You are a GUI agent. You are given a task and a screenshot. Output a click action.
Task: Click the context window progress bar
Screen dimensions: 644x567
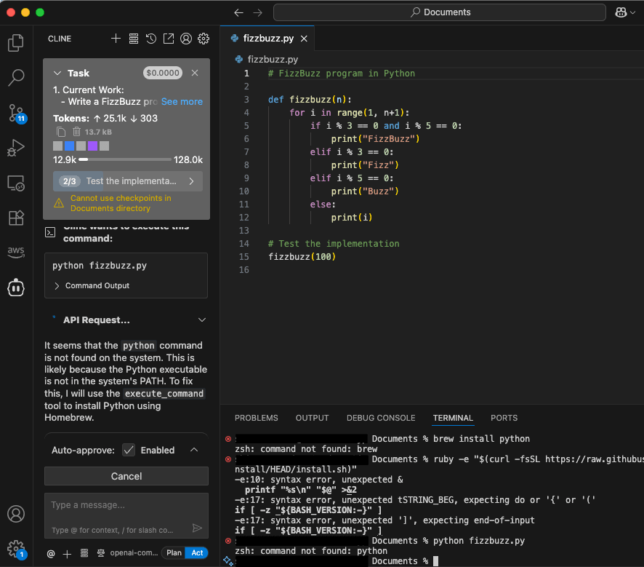pyautogui.click(x=125, y=159)
